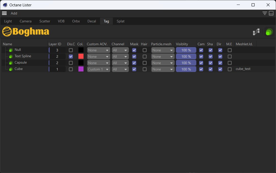
Task: Open the Add menu
Action: [14, 13]
